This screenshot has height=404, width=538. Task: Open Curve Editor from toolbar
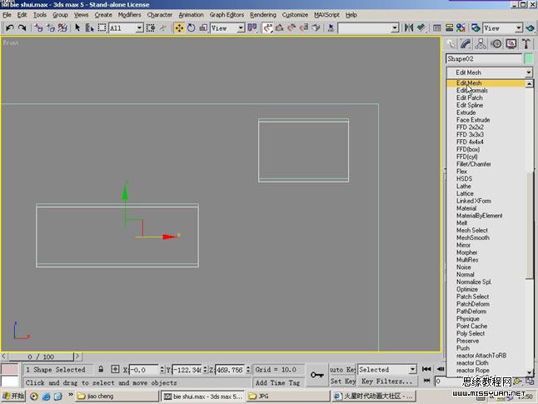(x=436, y=27)
